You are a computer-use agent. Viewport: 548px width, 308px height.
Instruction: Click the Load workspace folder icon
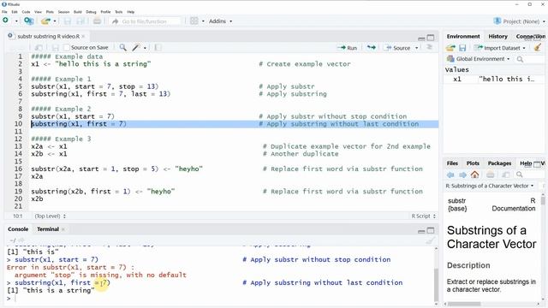(451, 48)
